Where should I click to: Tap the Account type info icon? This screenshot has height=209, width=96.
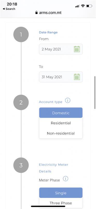pos(68,101)
